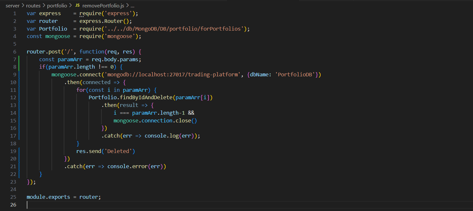Click 'console.log(err)' on line 17
This screenshot has width=473, height=211.
169,136
